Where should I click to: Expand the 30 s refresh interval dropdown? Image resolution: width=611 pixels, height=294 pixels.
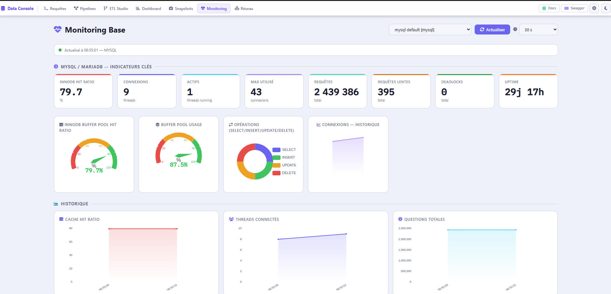(538, 30)
